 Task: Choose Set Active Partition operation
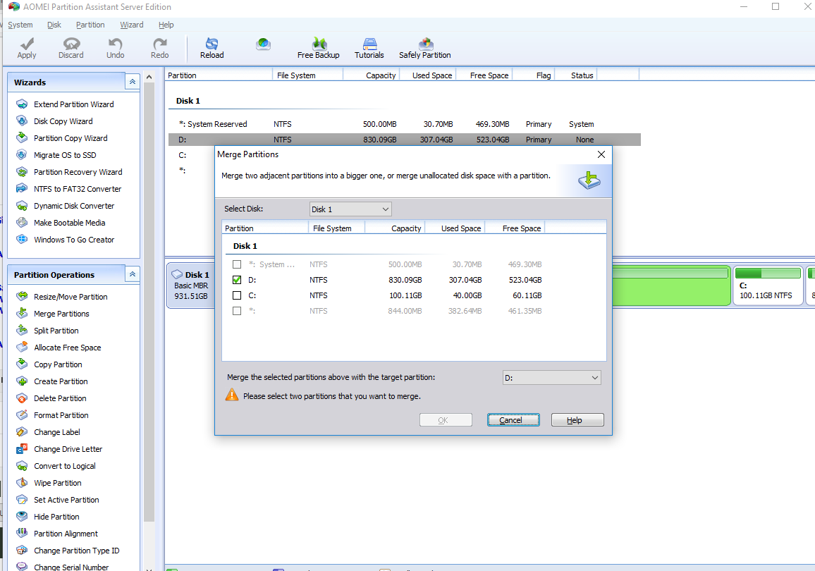click(x=66, y=500)
